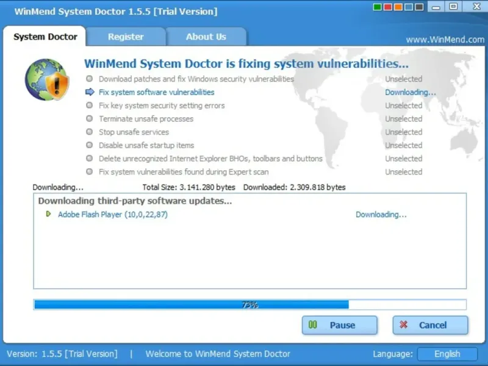Minimize the WinMend window
This screenshot has width=488, height=366.
tap(436, 7)
